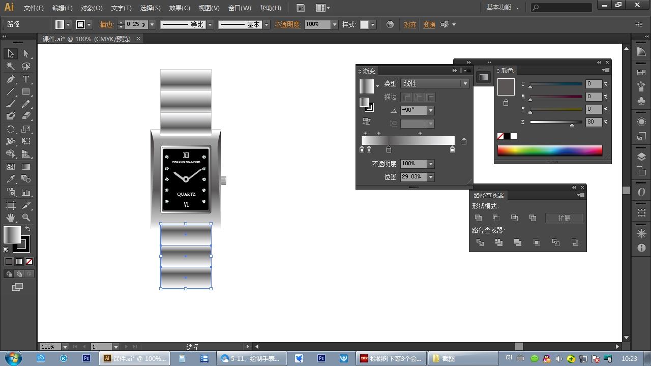Open control bar opacity 100% dropdown

coord(335,24)
